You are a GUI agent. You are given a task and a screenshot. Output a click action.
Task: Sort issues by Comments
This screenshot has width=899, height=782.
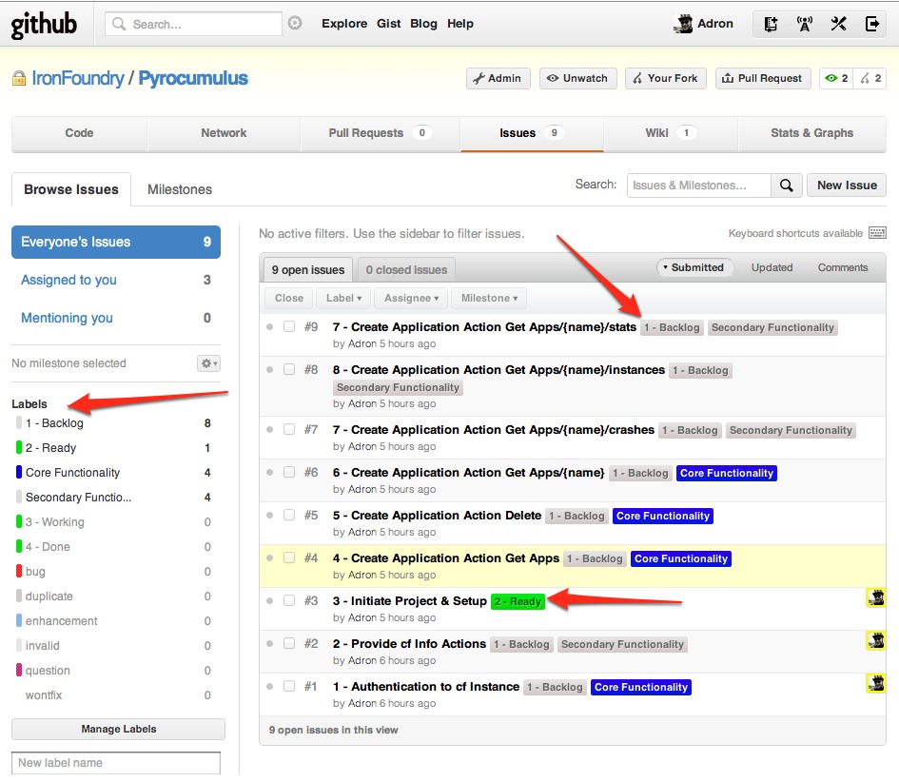point(842,267)
